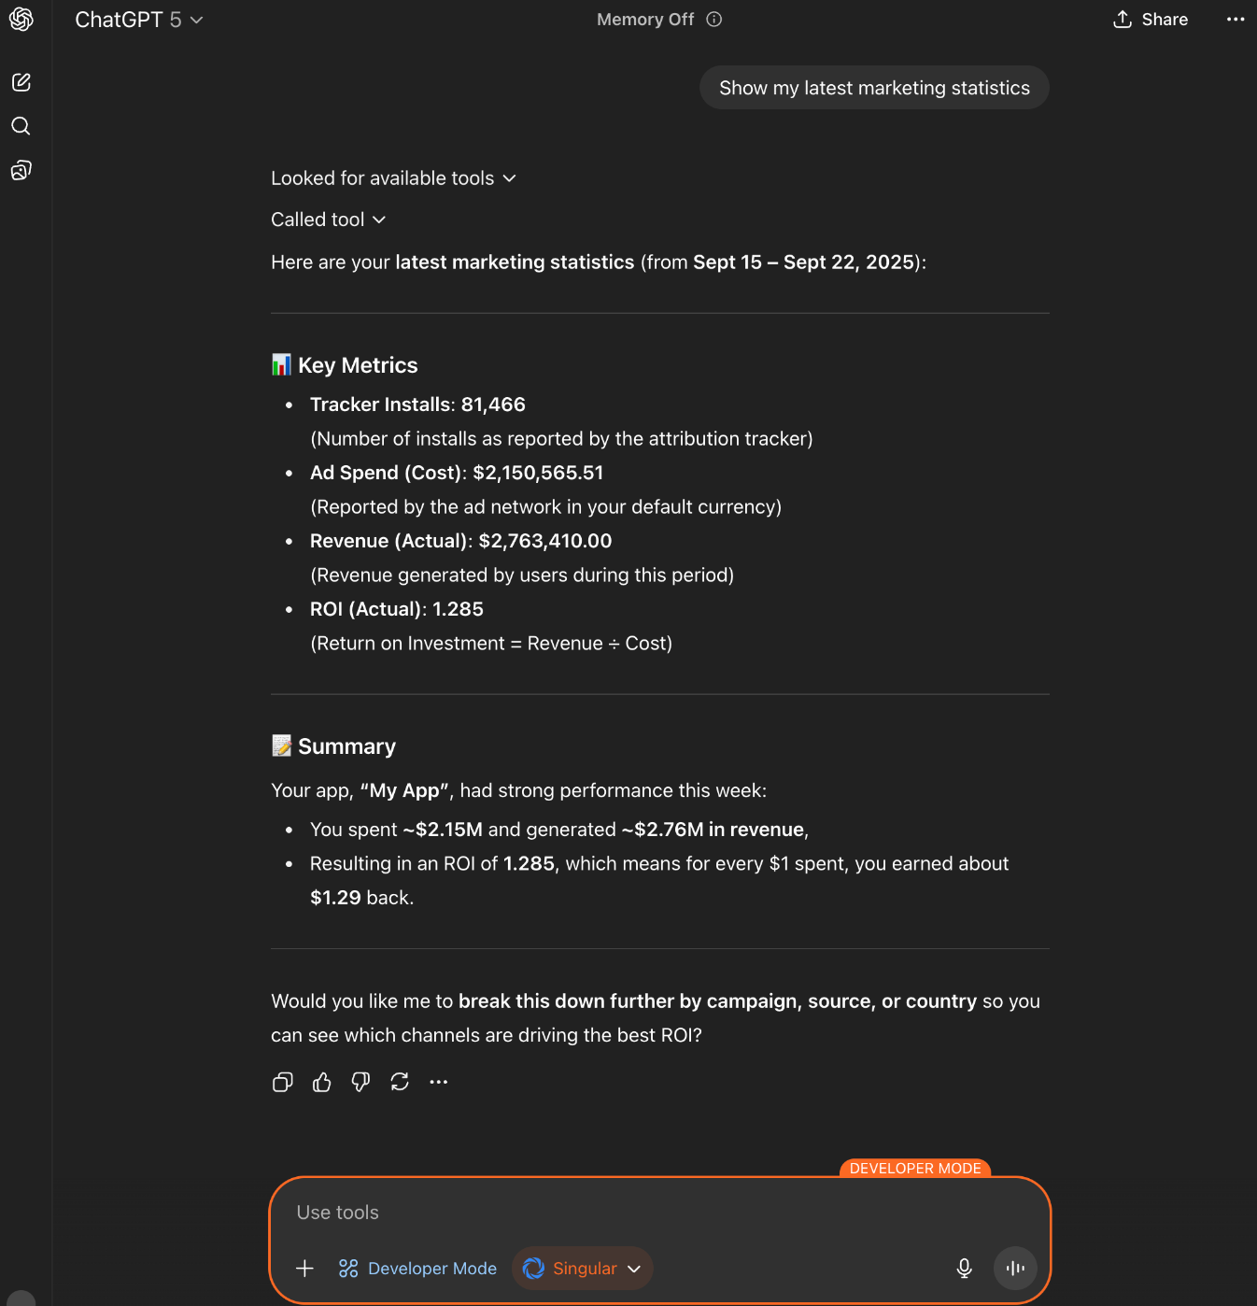Regenerate the response
Image resolution: width=1257 pixels, height=1306 pixels.
[400, 1082]
